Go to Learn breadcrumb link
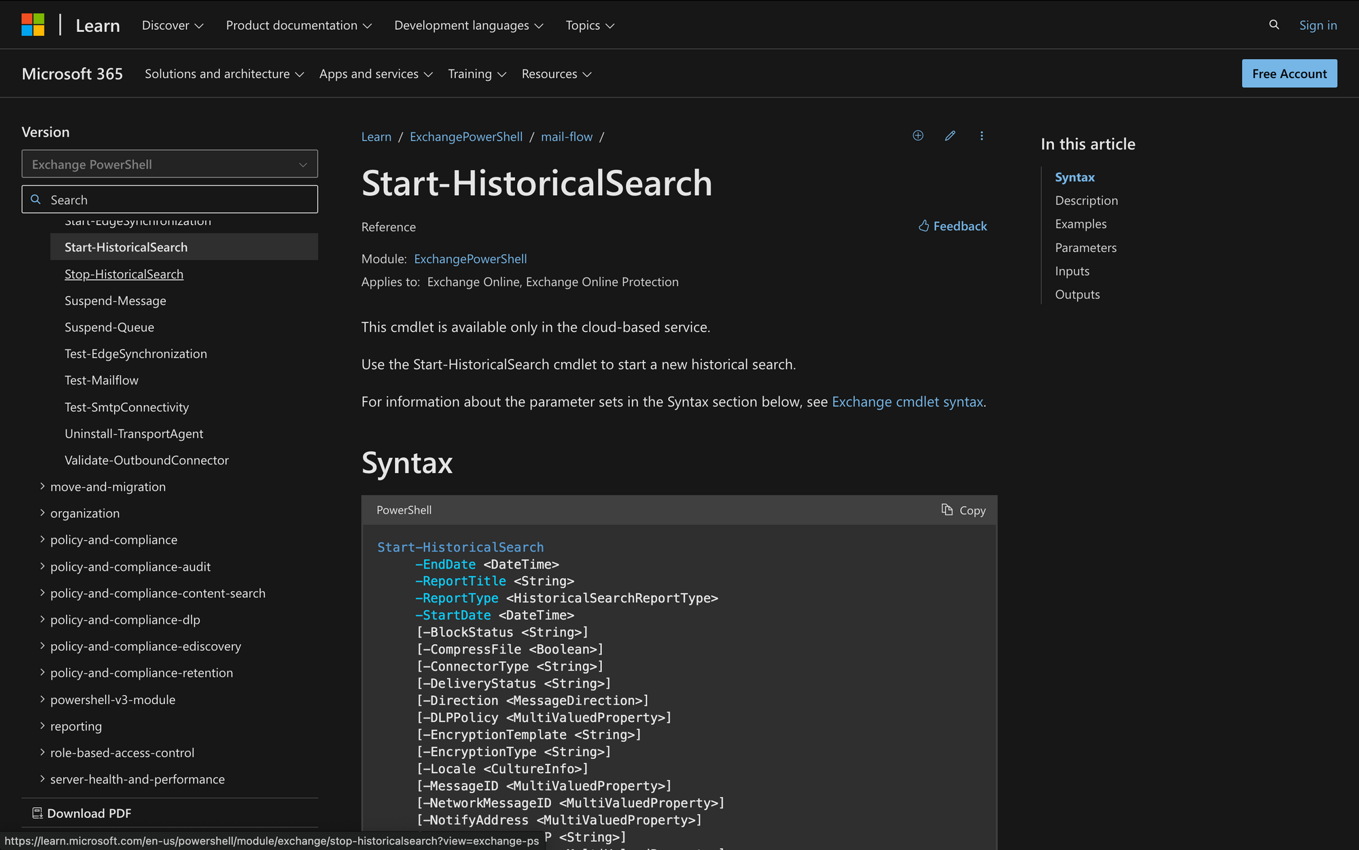1359x850 pixels. (376, 137)
